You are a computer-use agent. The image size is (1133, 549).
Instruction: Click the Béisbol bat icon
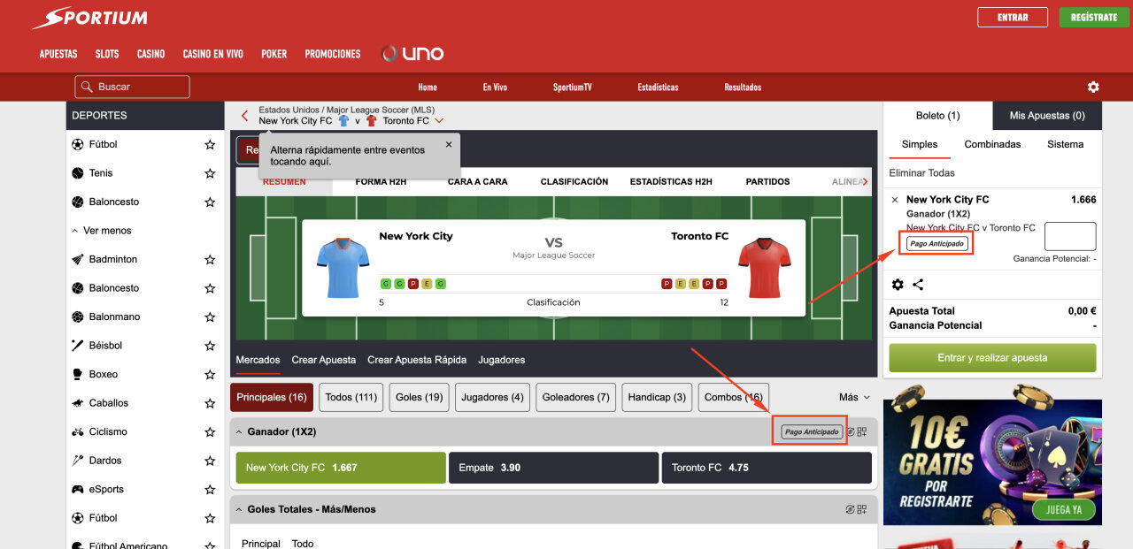(x=78, y=346)
